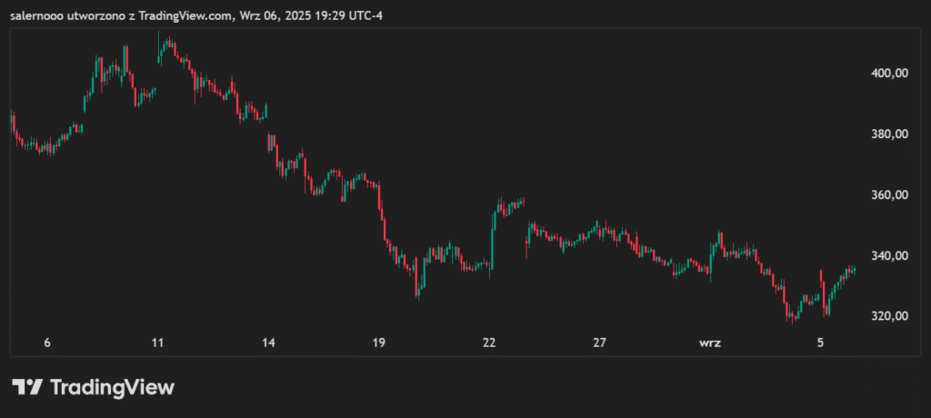Click date label 27 on time axis
The image size is (931, 418).
(x=599, y=343)
